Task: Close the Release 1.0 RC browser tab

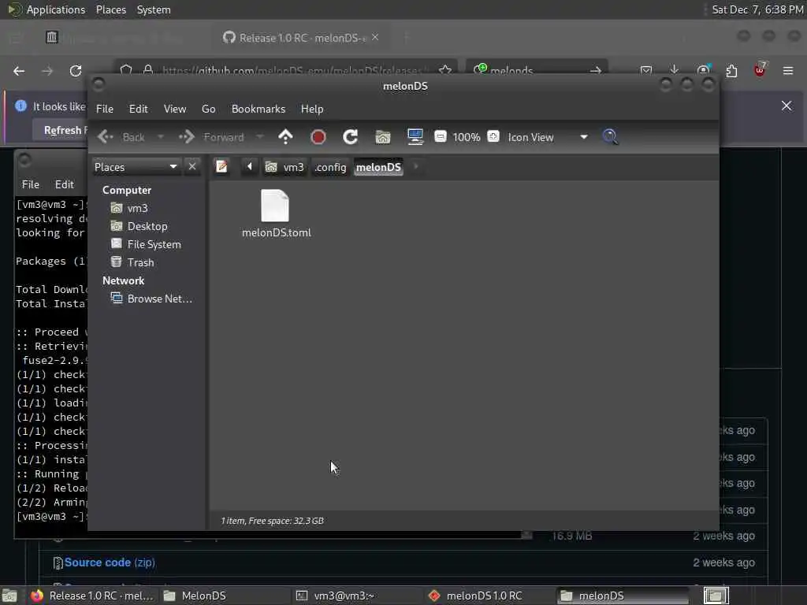Action: point(375,37)
